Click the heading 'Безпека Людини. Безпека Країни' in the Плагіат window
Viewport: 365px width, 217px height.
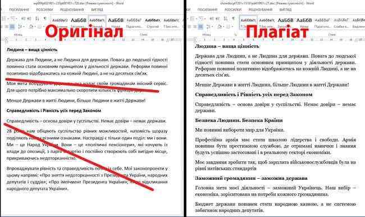239,120
